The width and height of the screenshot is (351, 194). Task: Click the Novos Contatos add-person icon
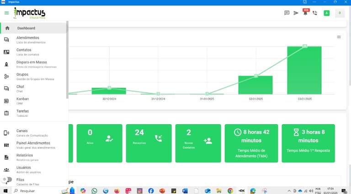(x=208, y=141)
